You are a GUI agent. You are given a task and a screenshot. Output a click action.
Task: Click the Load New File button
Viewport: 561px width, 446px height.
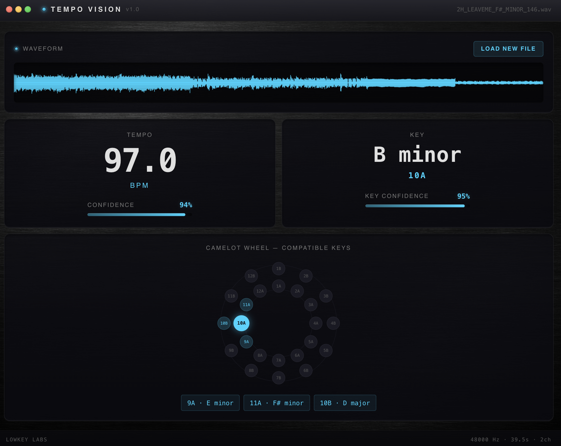point(508,49)
